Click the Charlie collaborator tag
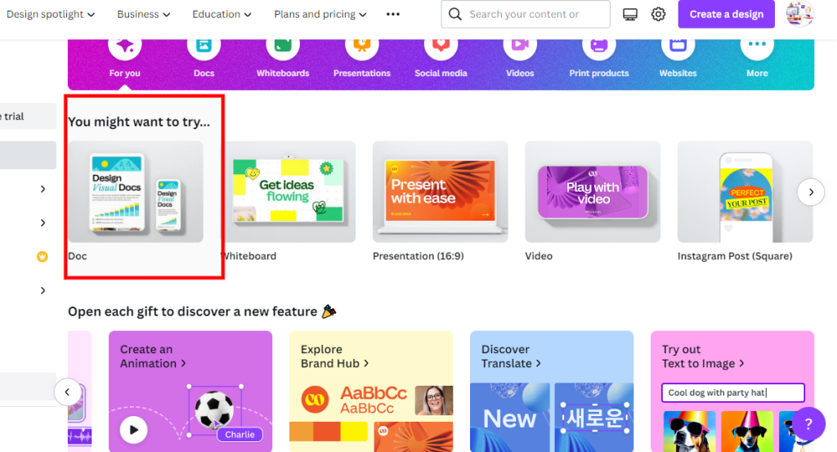 (239, 434)
